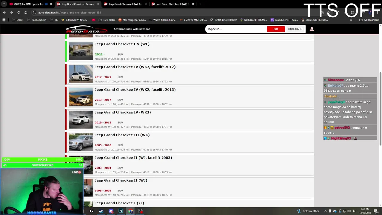
Task: Open the Jeep Grand Cherokee I (ZJ) link
Action: tap(119, 203)
